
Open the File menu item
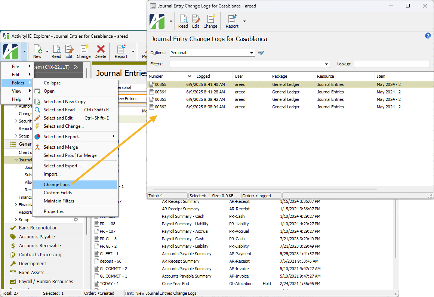tap(18, 66)
